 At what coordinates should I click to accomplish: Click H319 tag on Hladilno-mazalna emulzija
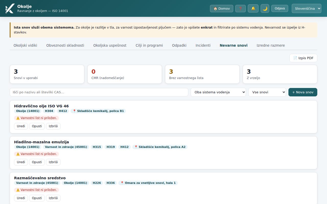coord(111,147)
